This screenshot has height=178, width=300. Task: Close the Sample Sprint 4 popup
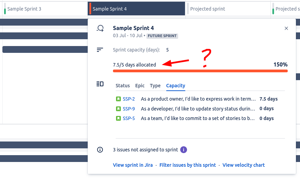click(x=286, y=28)
